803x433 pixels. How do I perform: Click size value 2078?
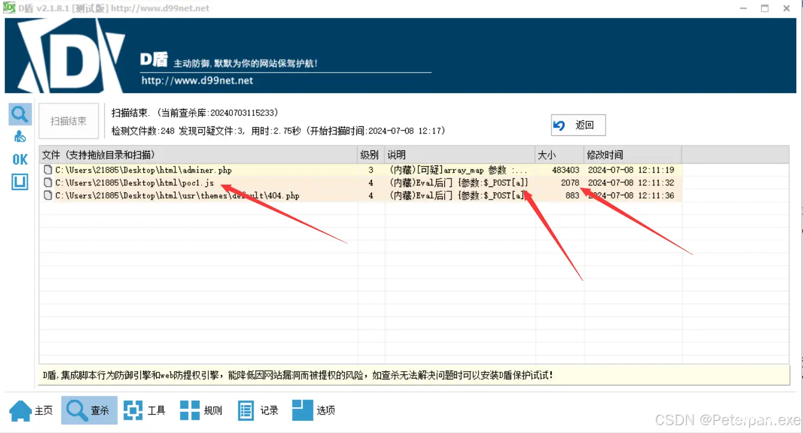coord(570,183)
